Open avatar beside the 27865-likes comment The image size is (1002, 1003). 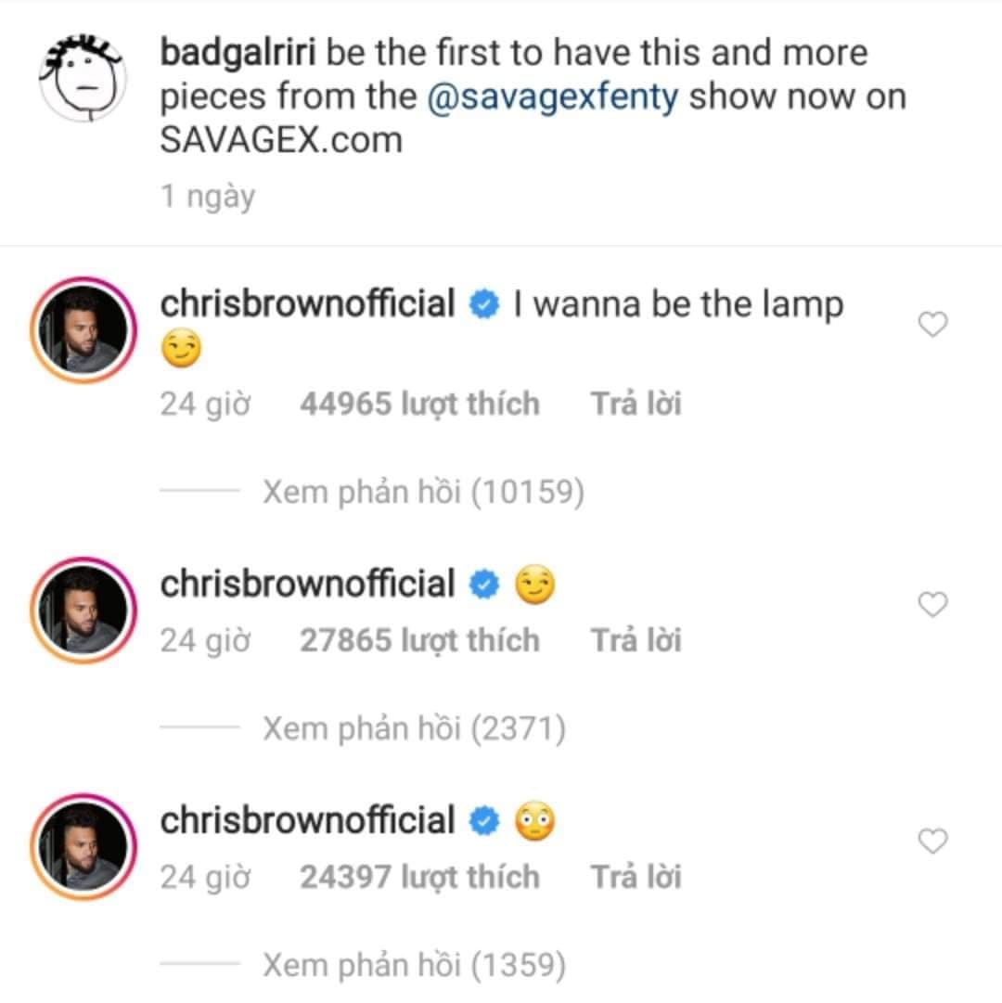(83, 609)
